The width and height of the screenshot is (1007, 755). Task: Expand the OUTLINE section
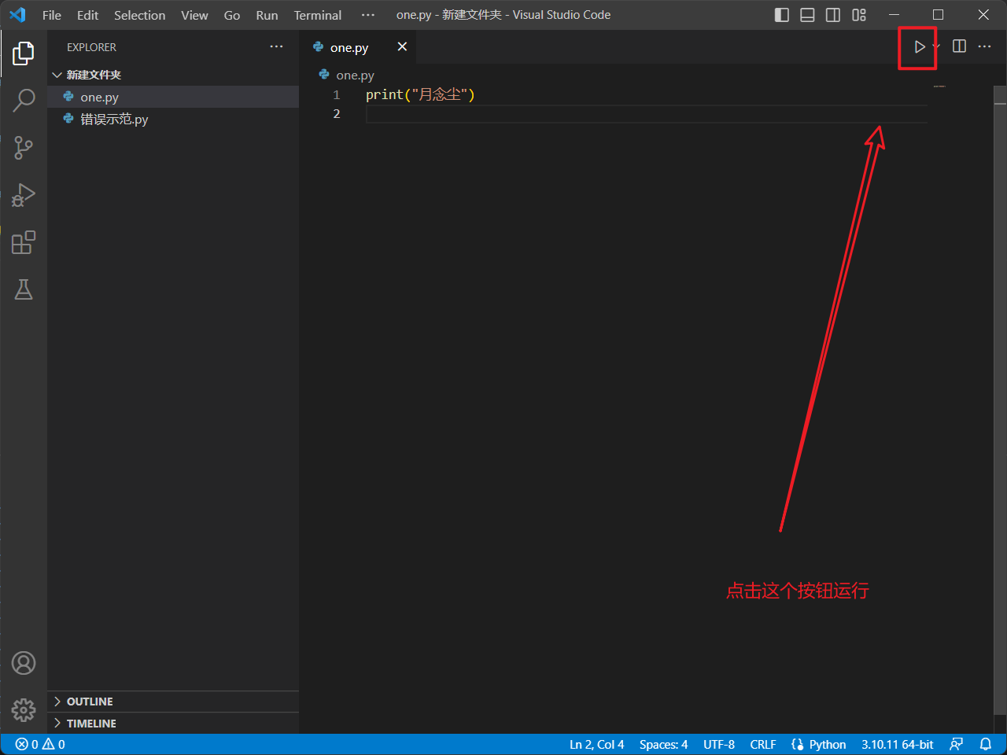[x=90, y=702]
